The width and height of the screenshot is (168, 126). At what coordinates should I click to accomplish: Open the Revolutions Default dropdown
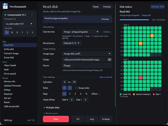tap(71, 43)
